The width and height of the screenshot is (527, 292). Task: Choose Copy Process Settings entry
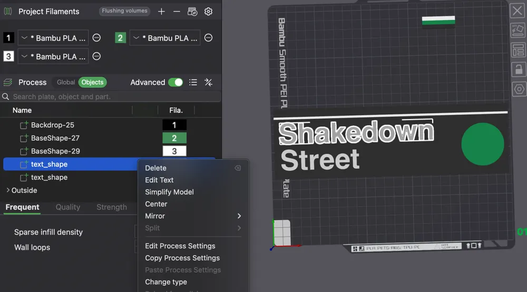pos(182,258)
